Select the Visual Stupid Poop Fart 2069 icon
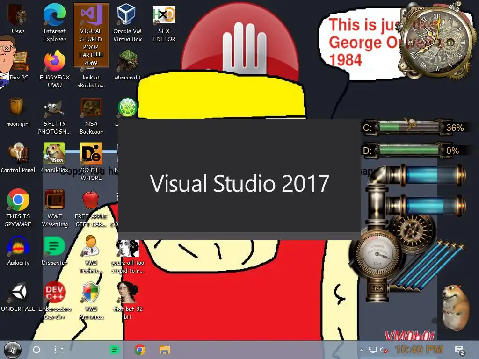The width and height of the screenshot is (479, 359). pos(91,35)
